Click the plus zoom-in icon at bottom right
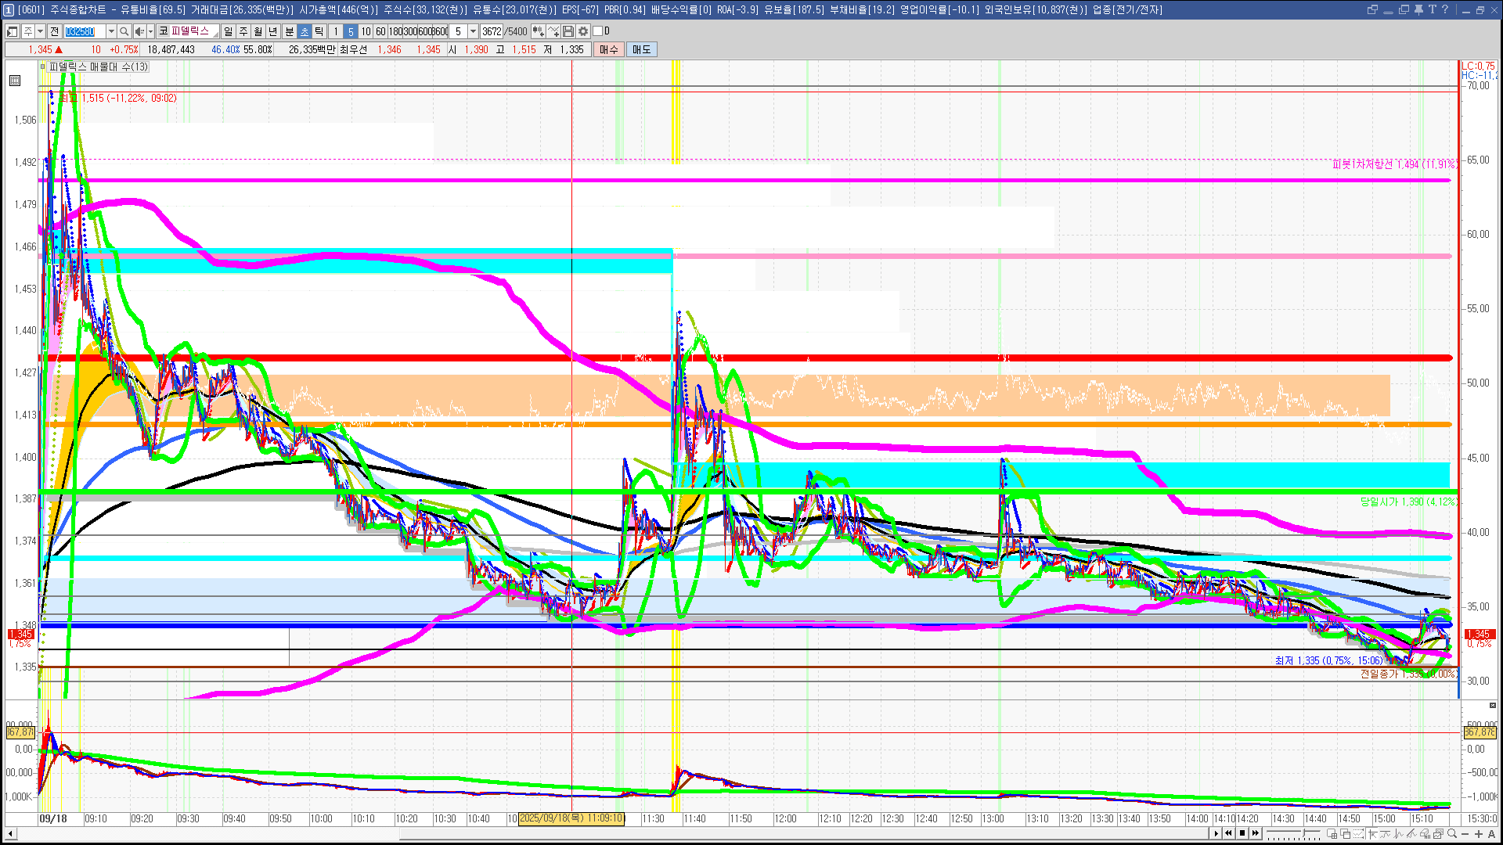The height and width of the screenshot is (845, 1503). (x=1479, y=833)
